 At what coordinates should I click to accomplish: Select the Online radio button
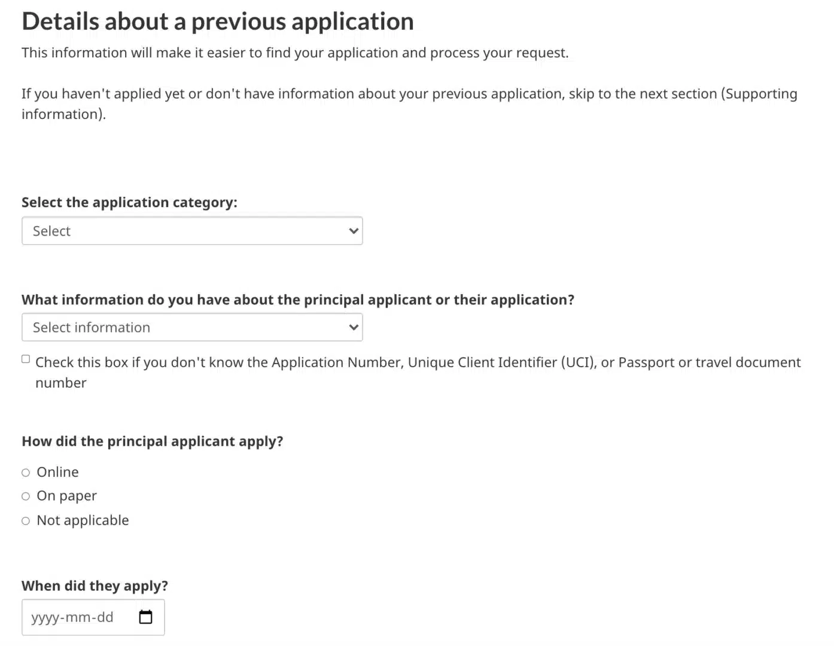[x=26, y=473]
